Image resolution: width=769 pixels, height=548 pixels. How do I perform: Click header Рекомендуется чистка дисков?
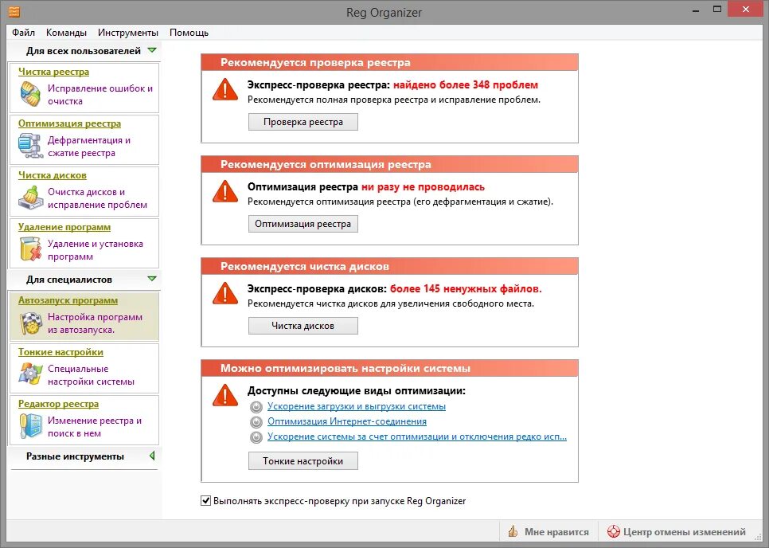tap(305, 266)
